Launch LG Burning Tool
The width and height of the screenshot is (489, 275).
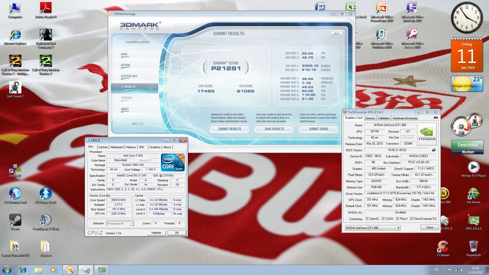(x=15, y=196)
